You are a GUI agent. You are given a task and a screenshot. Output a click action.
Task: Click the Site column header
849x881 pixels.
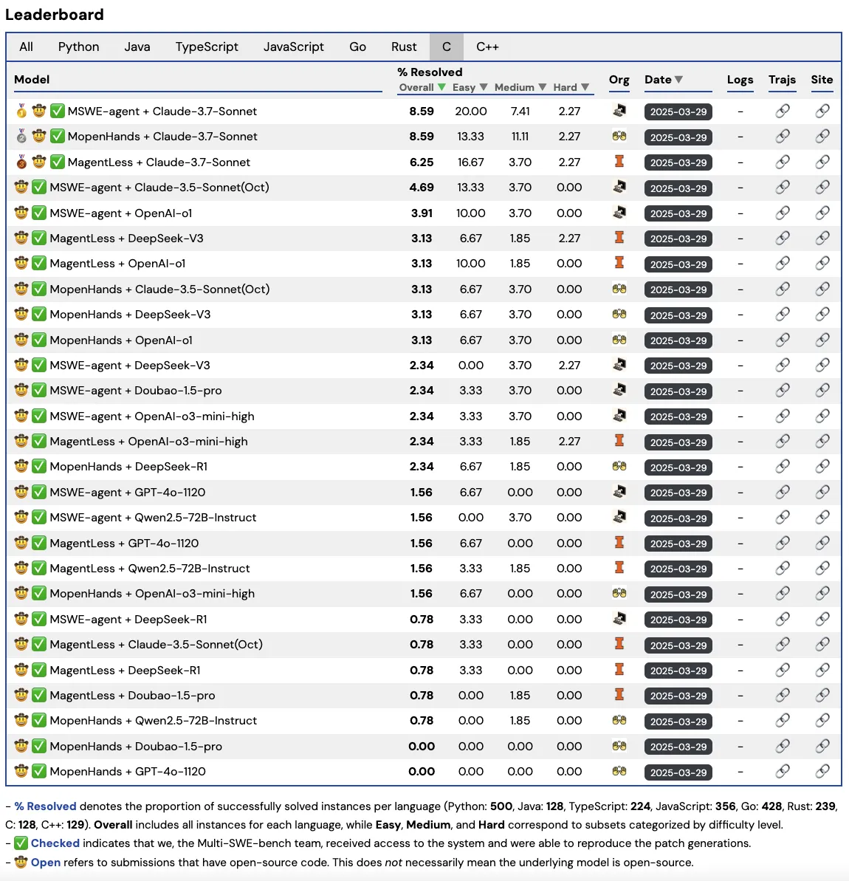click(x=822, y=80)
